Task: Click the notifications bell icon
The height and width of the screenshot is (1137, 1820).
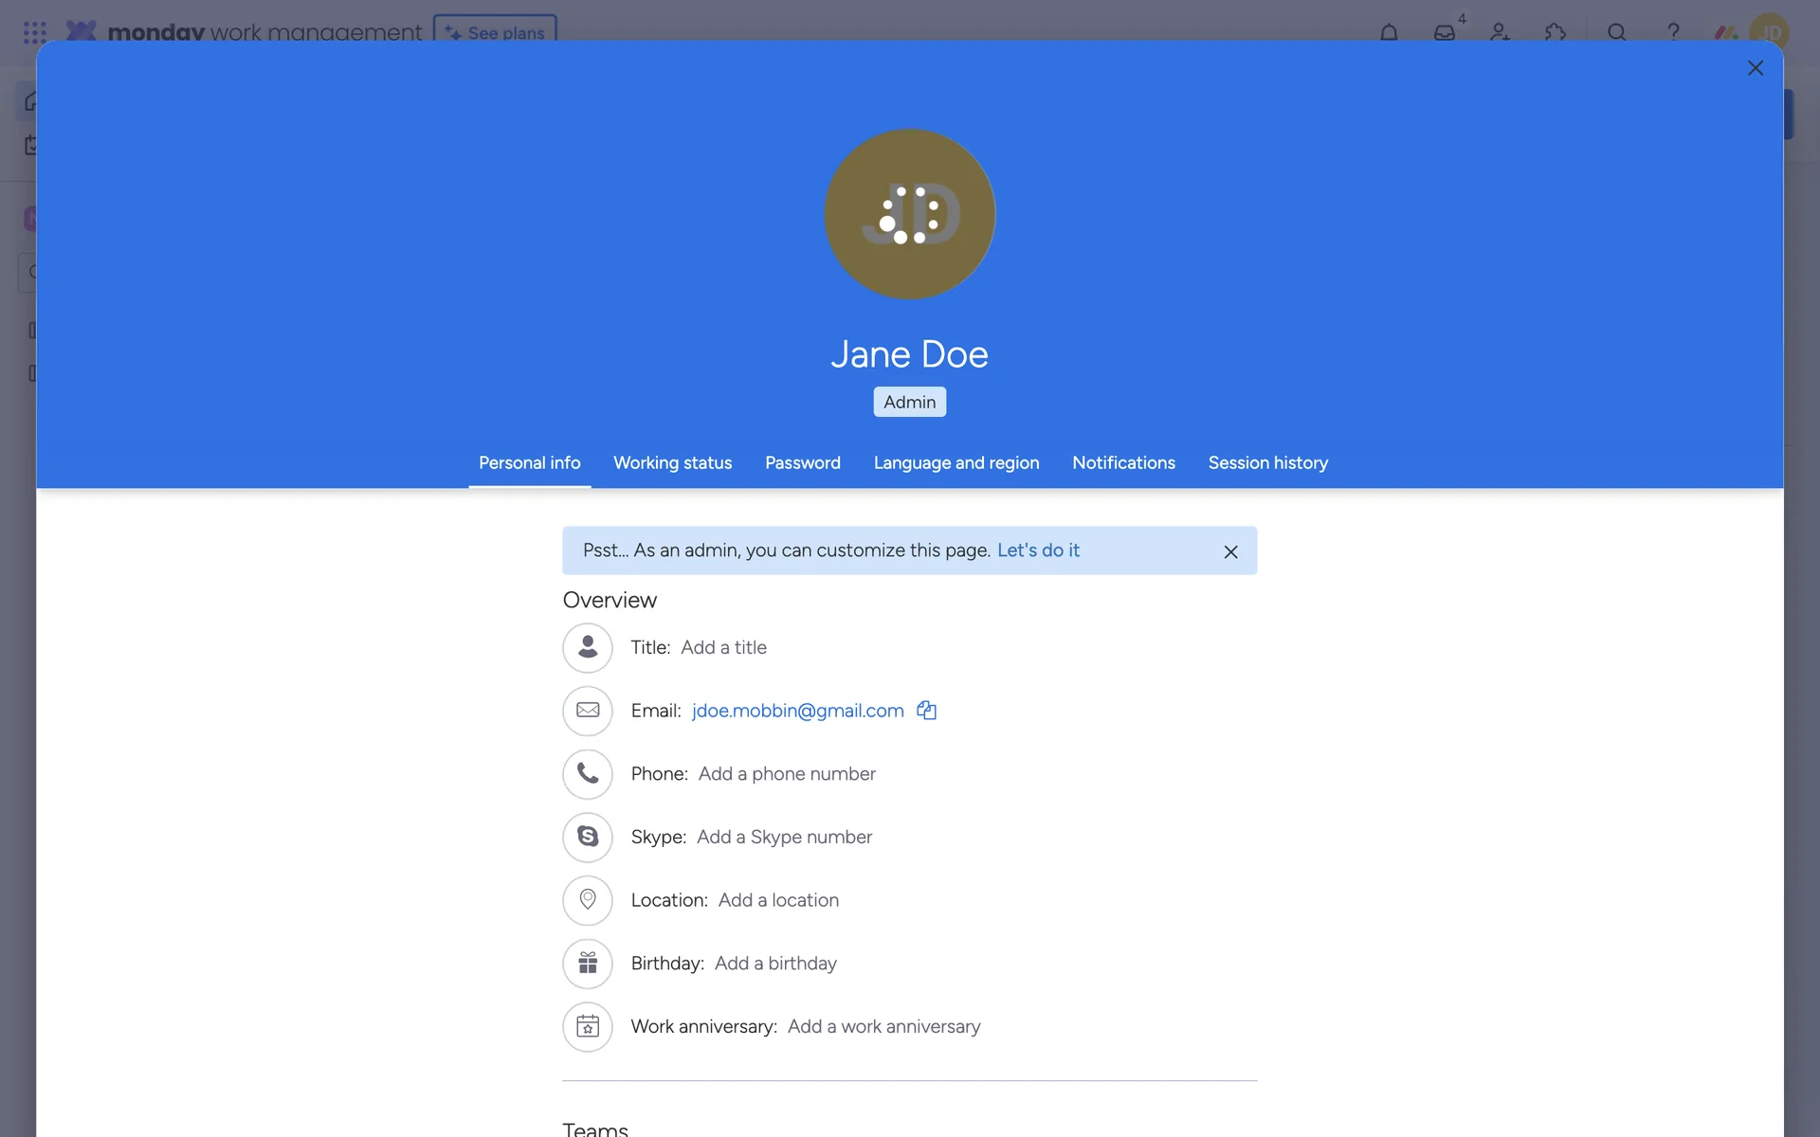Action: point(1389,32)
